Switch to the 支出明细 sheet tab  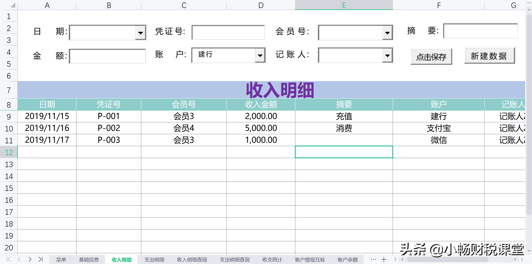pos(154,260)
